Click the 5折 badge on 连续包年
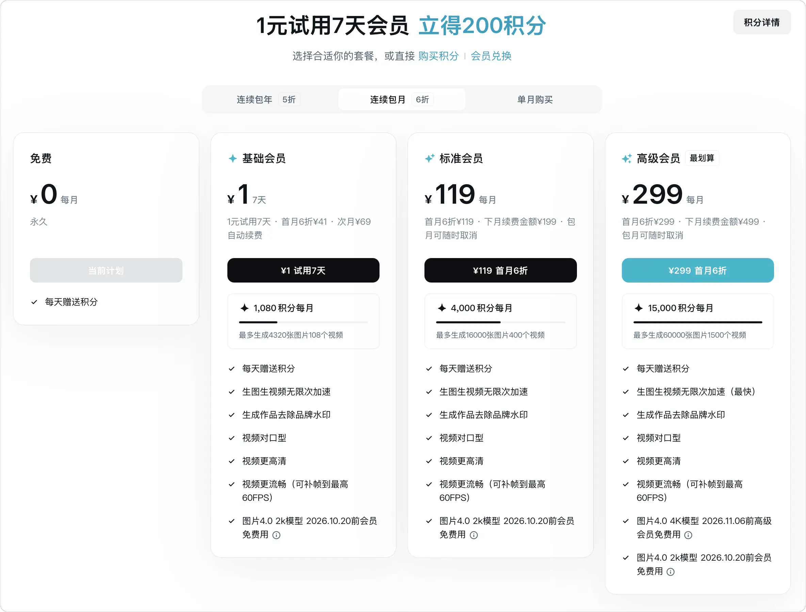Viewport: 806px width, 612px height. point(289,99)
